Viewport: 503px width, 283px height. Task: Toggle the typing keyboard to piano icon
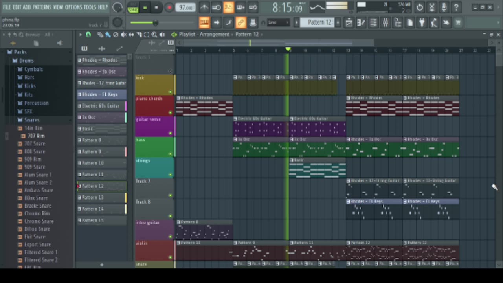tap(204, 23)
